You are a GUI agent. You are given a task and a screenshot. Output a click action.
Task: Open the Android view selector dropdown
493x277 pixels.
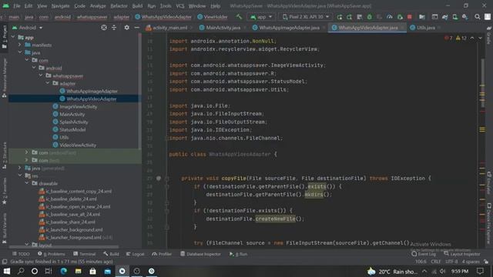[x=28, y=28]
